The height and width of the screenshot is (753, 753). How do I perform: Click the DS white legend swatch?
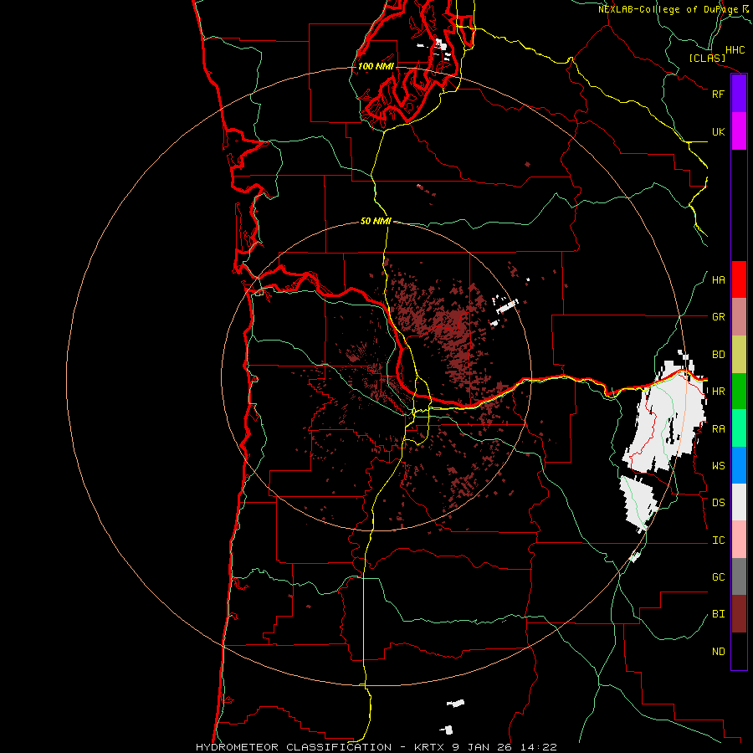739,502
